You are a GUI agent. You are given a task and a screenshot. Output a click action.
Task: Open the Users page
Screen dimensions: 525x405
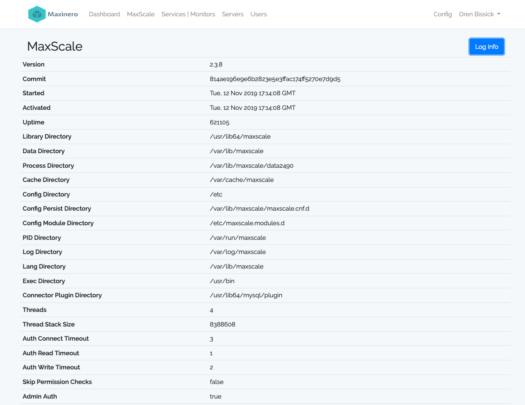259,14
